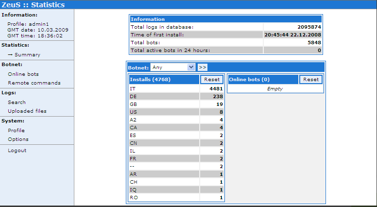This screenshot has width=377, height=207.
Task: Open the Search logs page
Action: pos(17,103)
